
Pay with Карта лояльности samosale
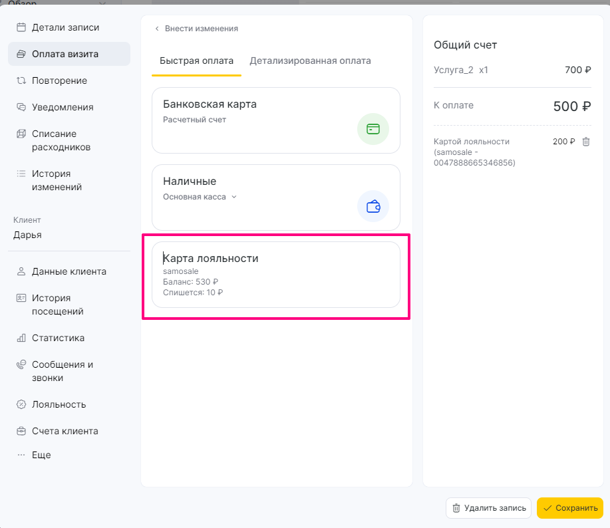(276, 275)
